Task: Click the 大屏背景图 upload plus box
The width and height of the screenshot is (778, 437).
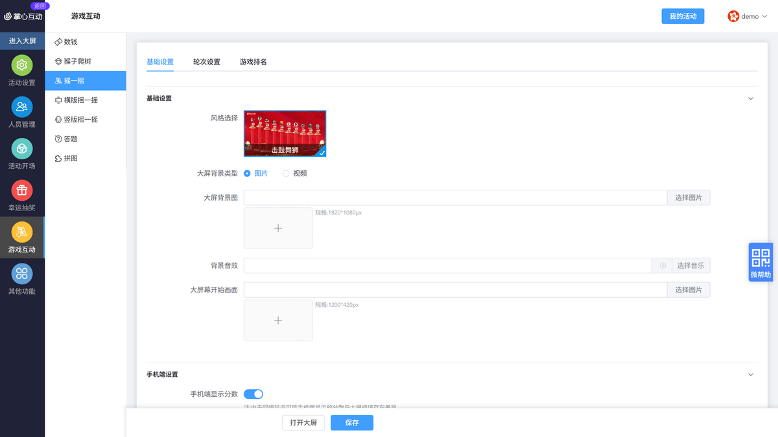Action: [278, 228]
